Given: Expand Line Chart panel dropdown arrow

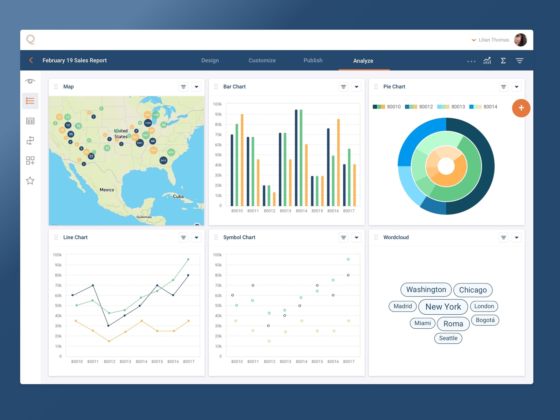Looking at the screenshot, I should (196, 238).
